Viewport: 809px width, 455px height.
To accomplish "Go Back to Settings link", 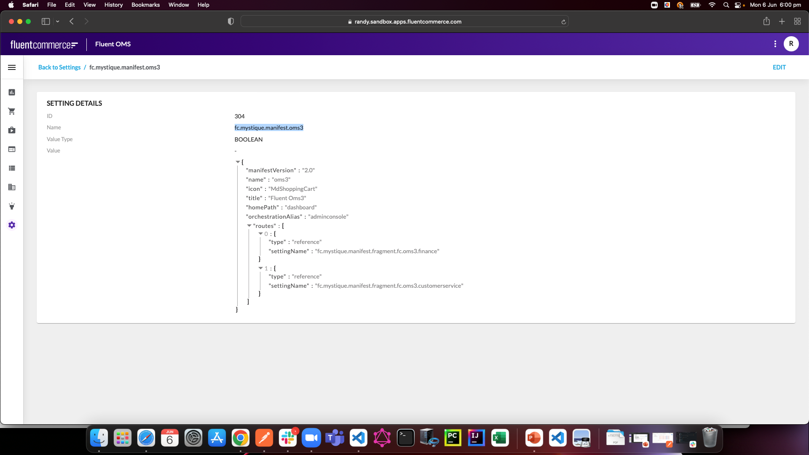I will point(59,67).
